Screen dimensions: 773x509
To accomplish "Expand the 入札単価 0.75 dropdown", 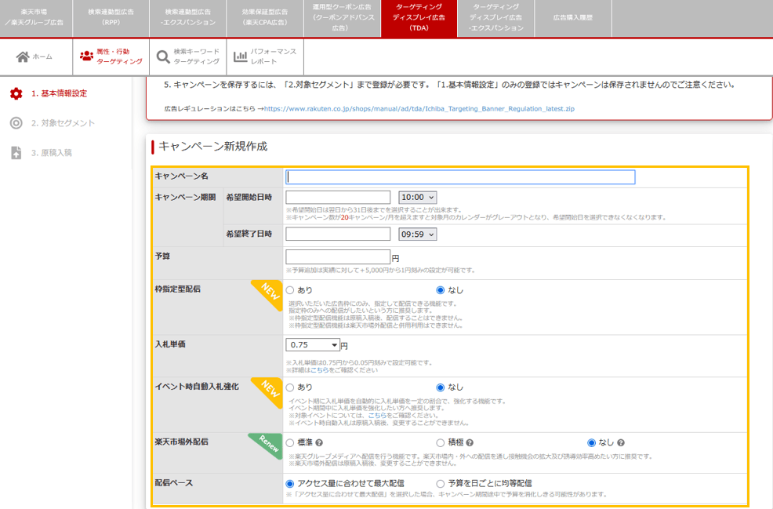I will point(312,344).
